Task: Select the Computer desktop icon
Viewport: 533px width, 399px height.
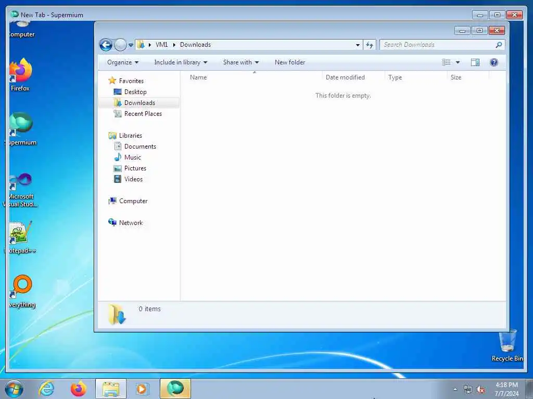Action: (22, 29)
